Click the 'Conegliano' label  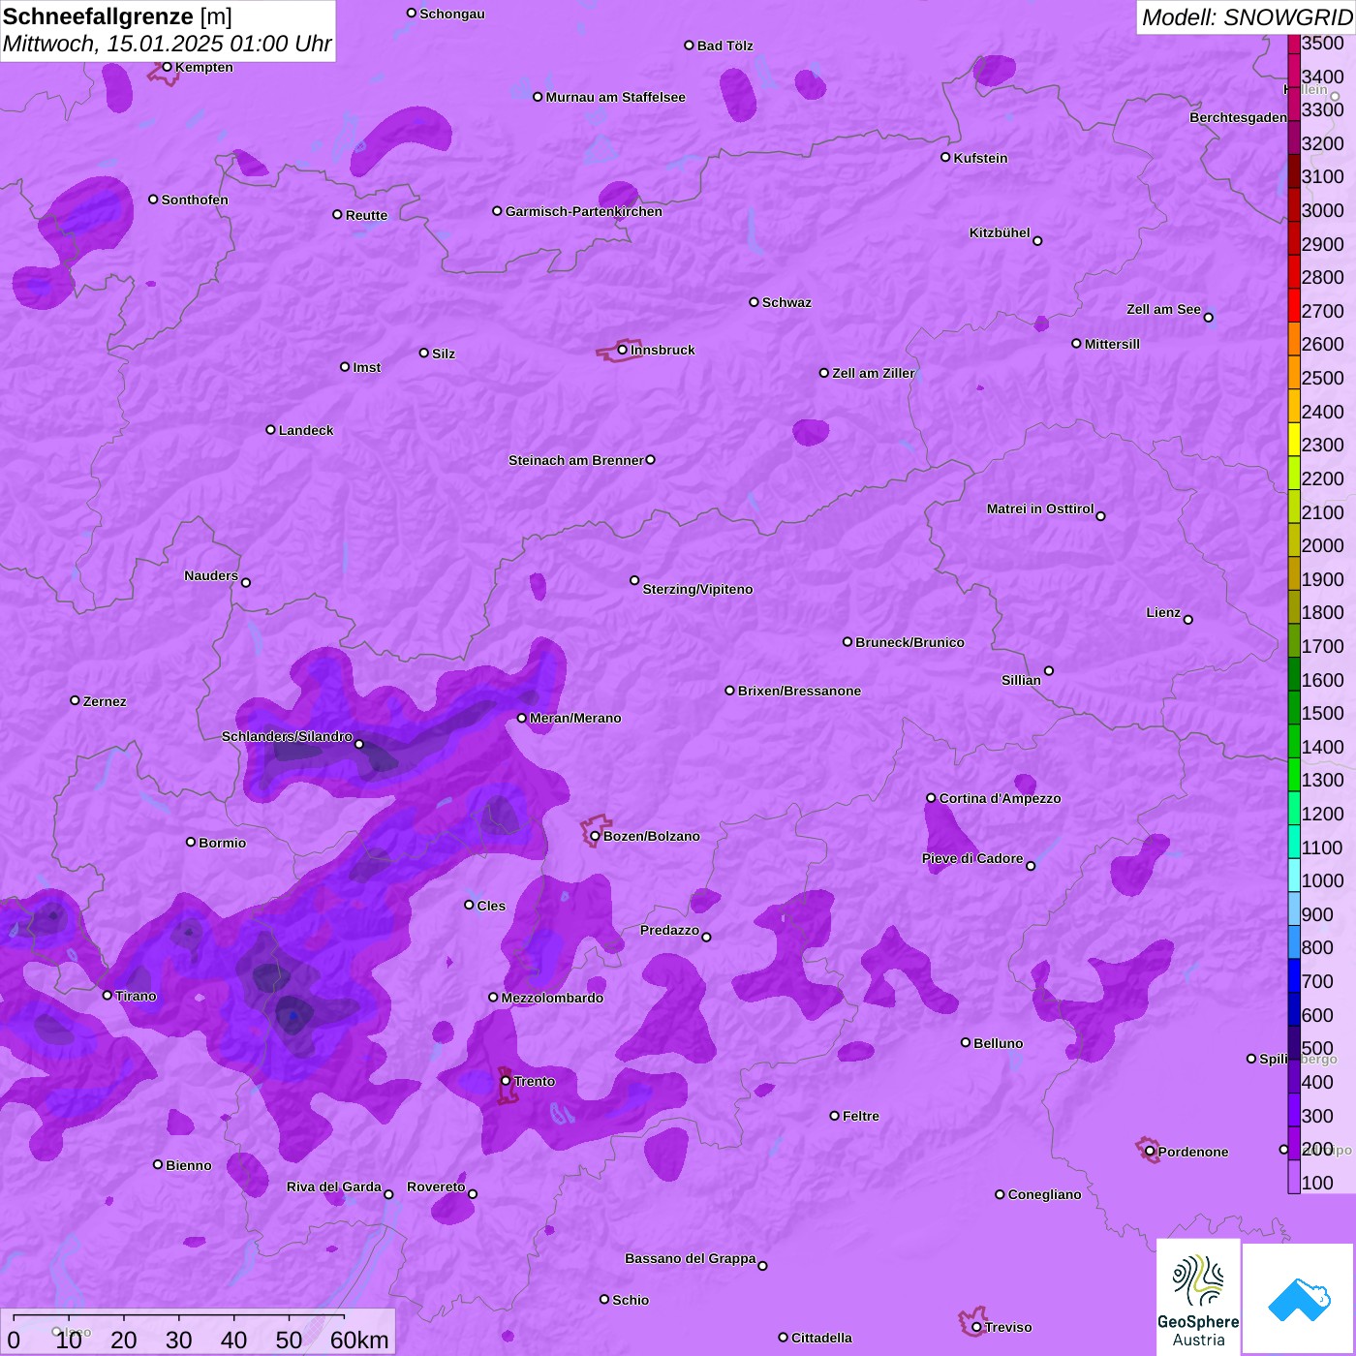click(x=1044, y=1194)
